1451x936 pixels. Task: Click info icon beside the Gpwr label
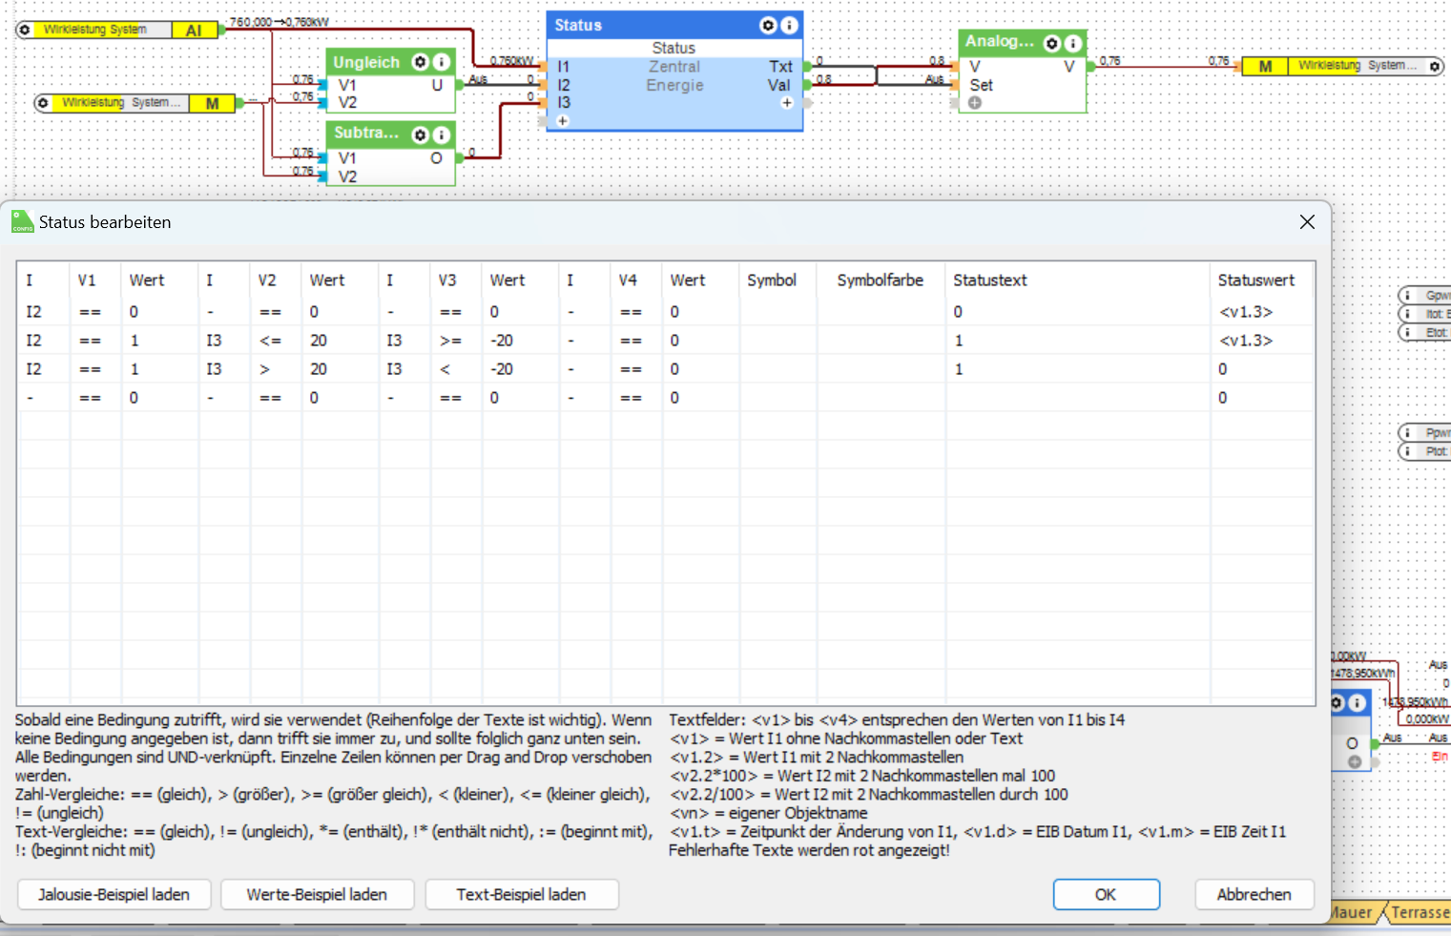pos(1408,296)
